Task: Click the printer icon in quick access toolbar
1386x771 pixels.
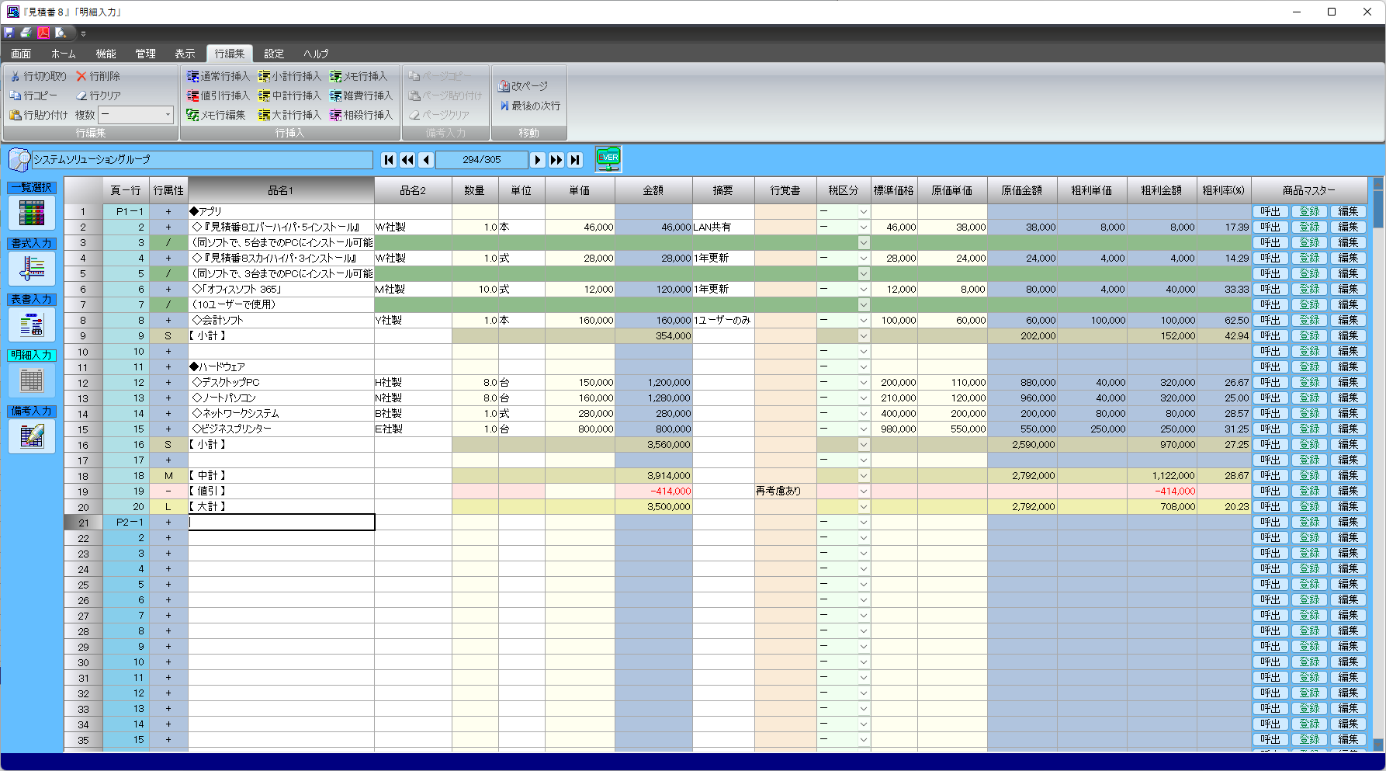Action: (26, 33)
